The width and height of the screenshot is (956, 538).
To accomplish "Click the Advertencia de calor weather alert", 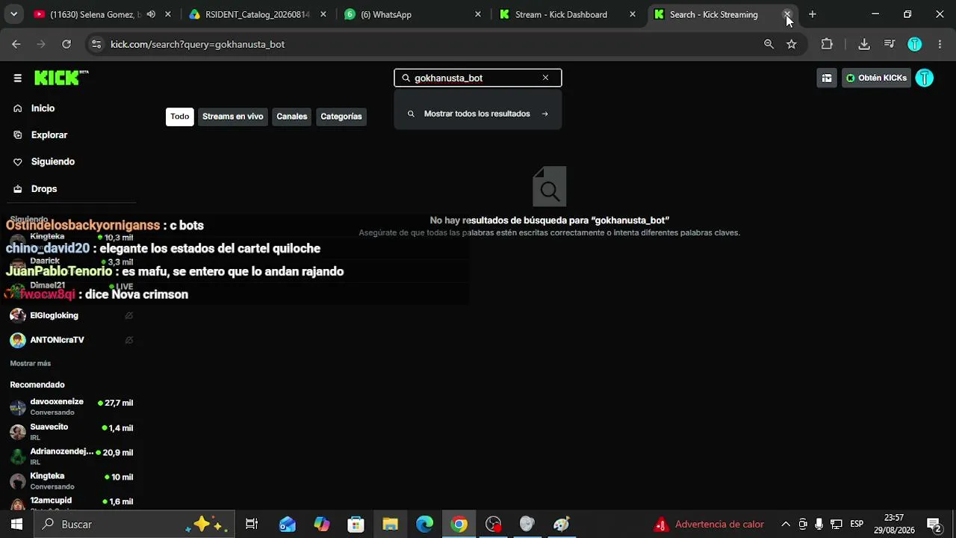I will pyautogui.click(x=709, y=525).
